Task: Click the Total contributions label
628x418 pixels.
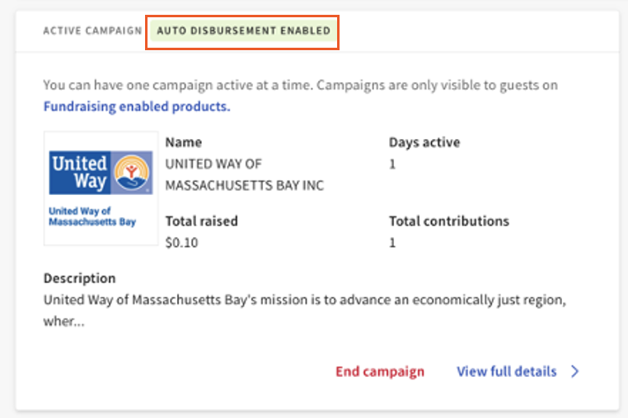Action: point(449,221)
